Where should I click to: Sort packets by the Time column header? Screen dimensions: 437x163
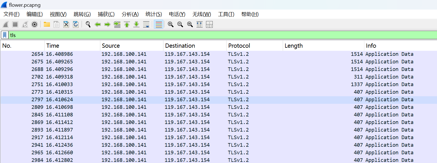pos(53,46)
